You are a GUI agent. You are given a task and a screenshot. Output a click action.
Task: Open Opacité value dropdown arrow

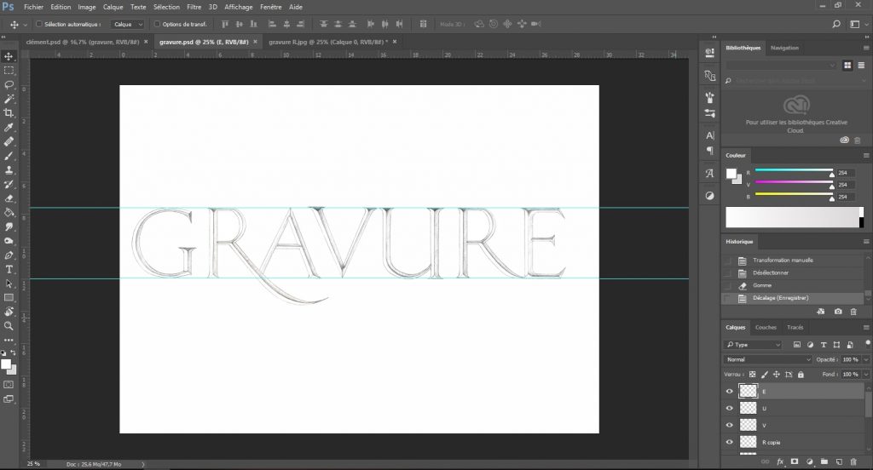click(x=865, y=359)
